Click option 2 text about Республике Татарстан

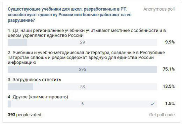(86, 58)
